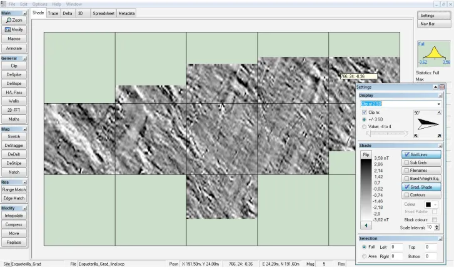The image size is (454, 270).
Task: Click the Annotate button
Action: [x=14, y=48]
